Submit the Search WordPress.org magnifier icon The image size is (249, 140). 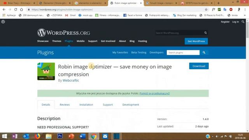[x=205, y=33]
